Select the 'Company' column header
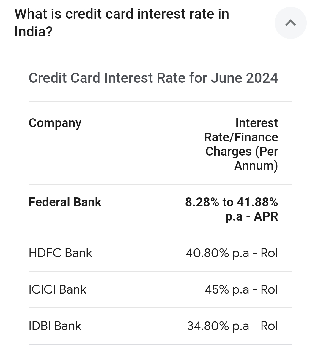This screenshot has width=321, height=349. click(x=55, y=123)
